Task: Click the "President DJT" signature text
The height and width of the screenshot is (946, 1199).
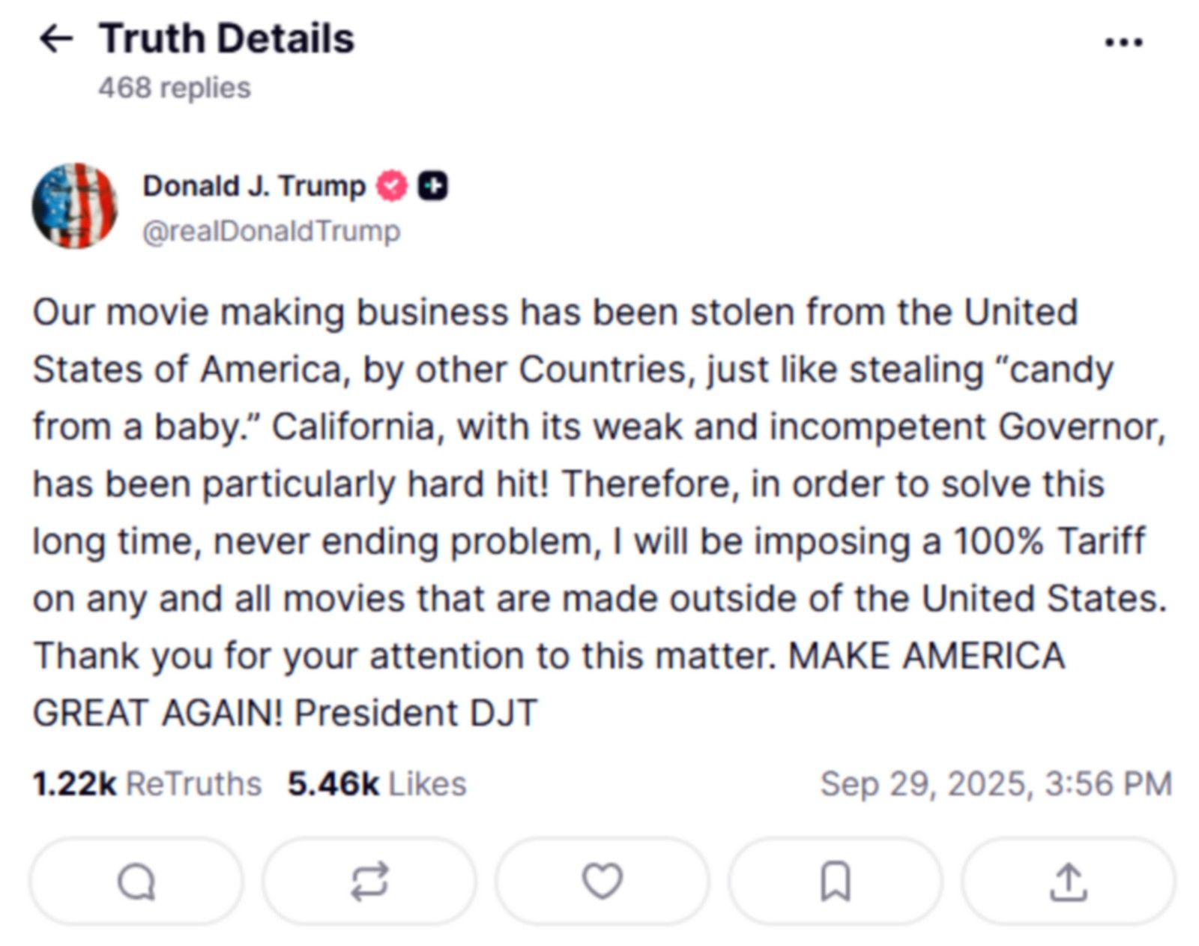Action: pos(415,713)
